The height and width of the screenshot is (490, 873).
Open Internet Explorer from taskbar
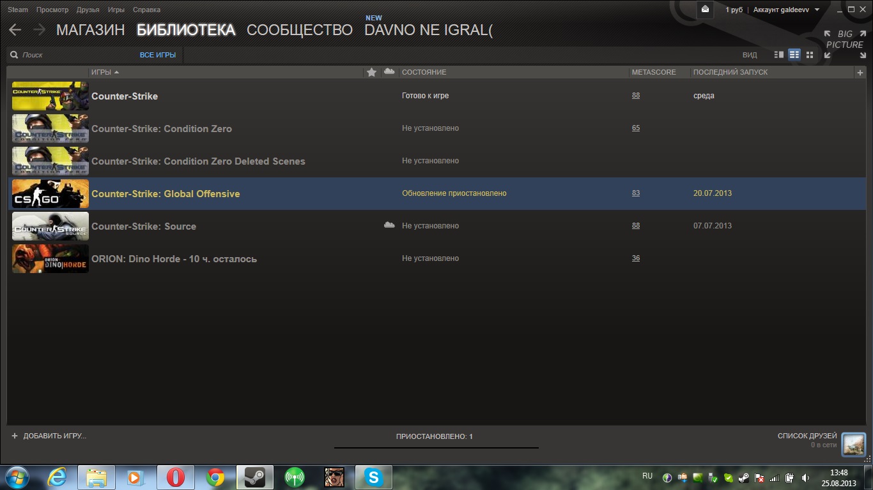(58, 477)
